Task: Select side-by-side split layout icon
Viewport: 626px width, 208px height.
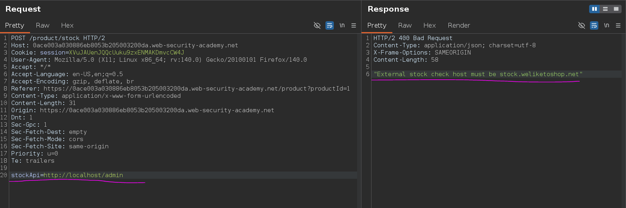Action: 594,9
